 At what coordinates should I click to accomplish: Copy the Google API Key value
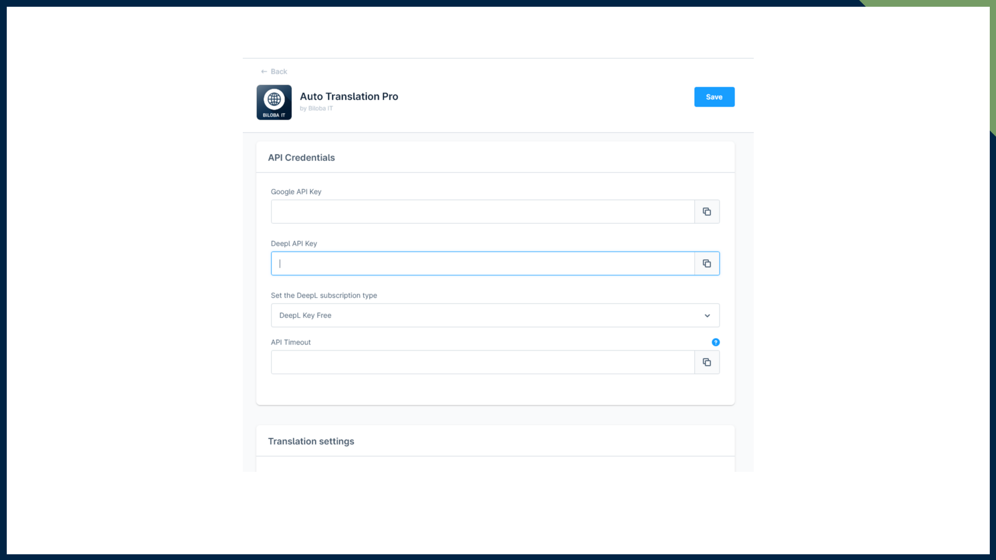(x=707, y=212)
